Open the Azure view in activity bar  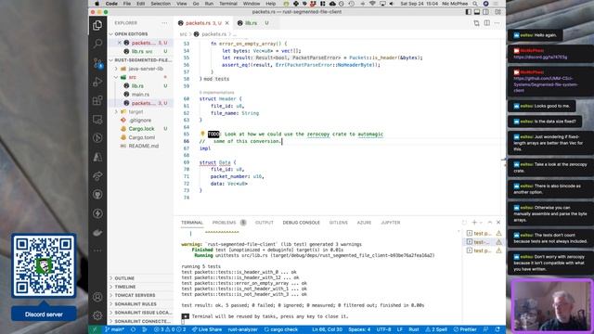click(97, 157)
